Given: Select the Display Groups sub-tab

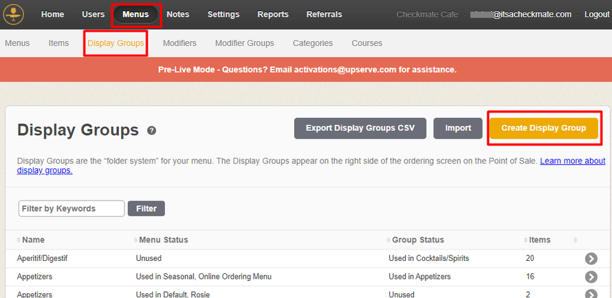Looking at the screenshot, I should (x=116, y=43).
